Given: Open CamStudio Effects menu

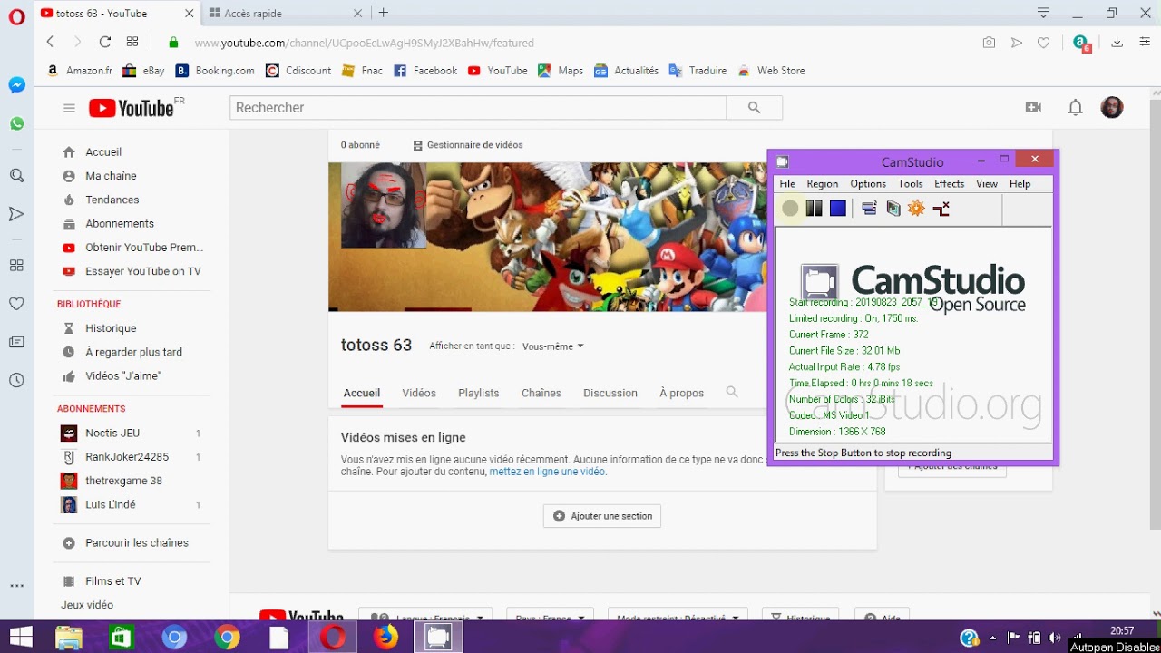Looking at the screenshot, I should tap(950, 183).
